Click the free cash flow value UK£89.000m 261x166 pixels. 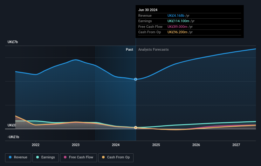pyautogui.click(x=177, y=27)
